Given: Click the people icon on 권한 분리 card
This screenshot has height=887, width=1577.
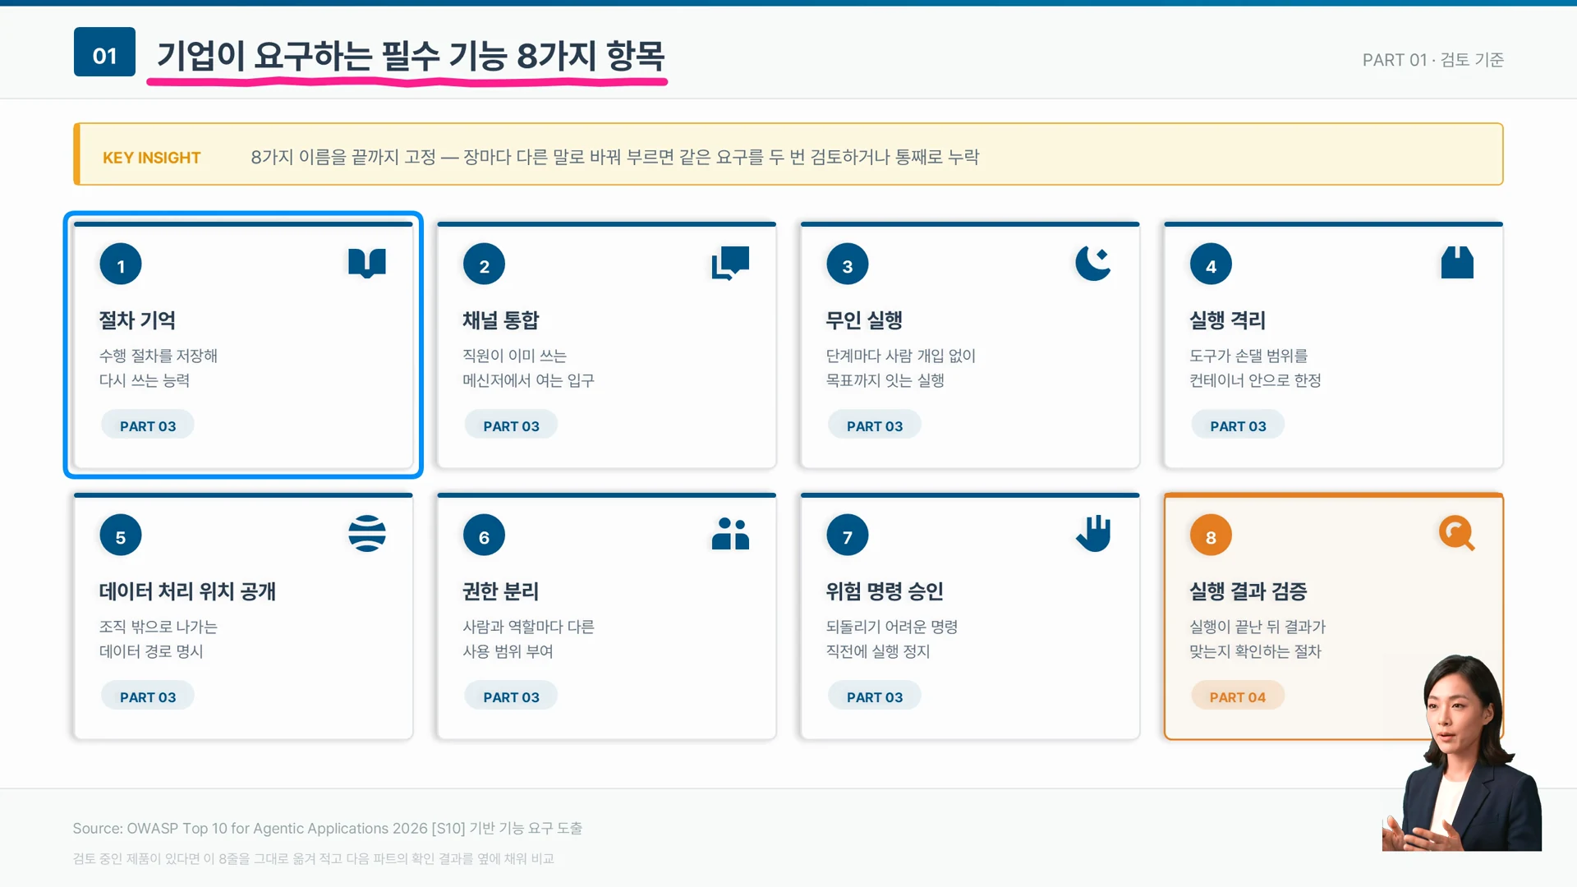Looking at the screenshot, I should 730,534.
